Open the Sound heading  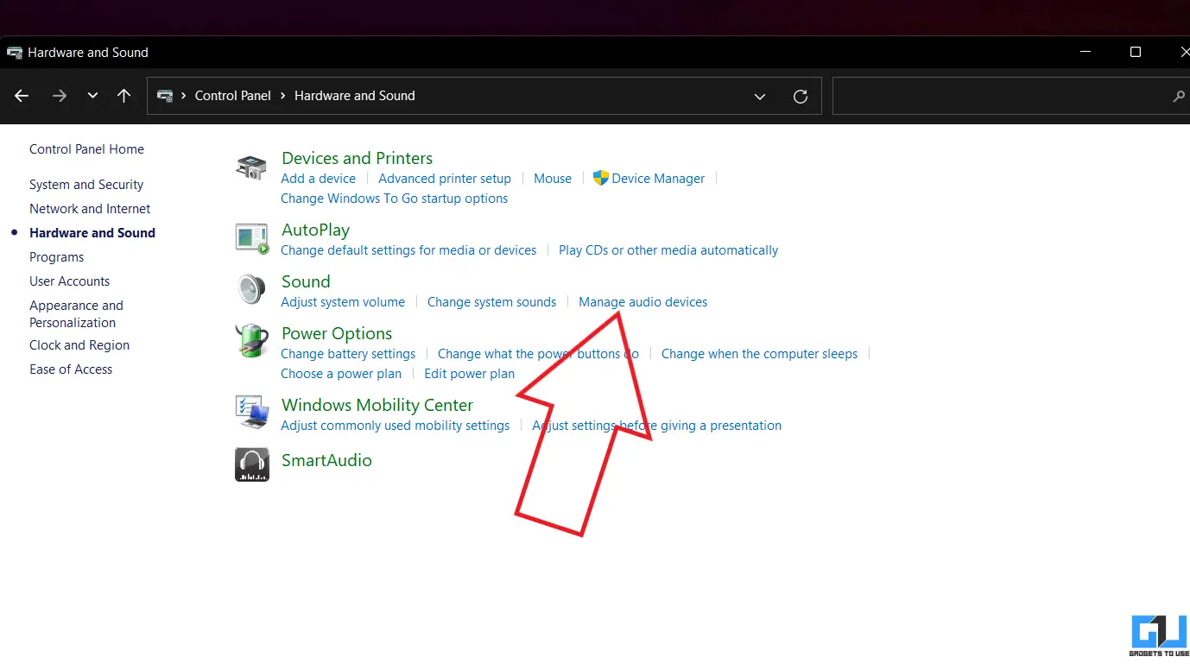(x=306, y=282)
